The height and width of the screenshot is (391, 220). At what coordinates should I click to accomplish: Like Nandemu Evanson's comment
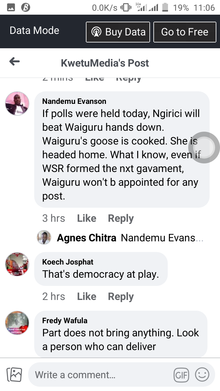(86, 218)
